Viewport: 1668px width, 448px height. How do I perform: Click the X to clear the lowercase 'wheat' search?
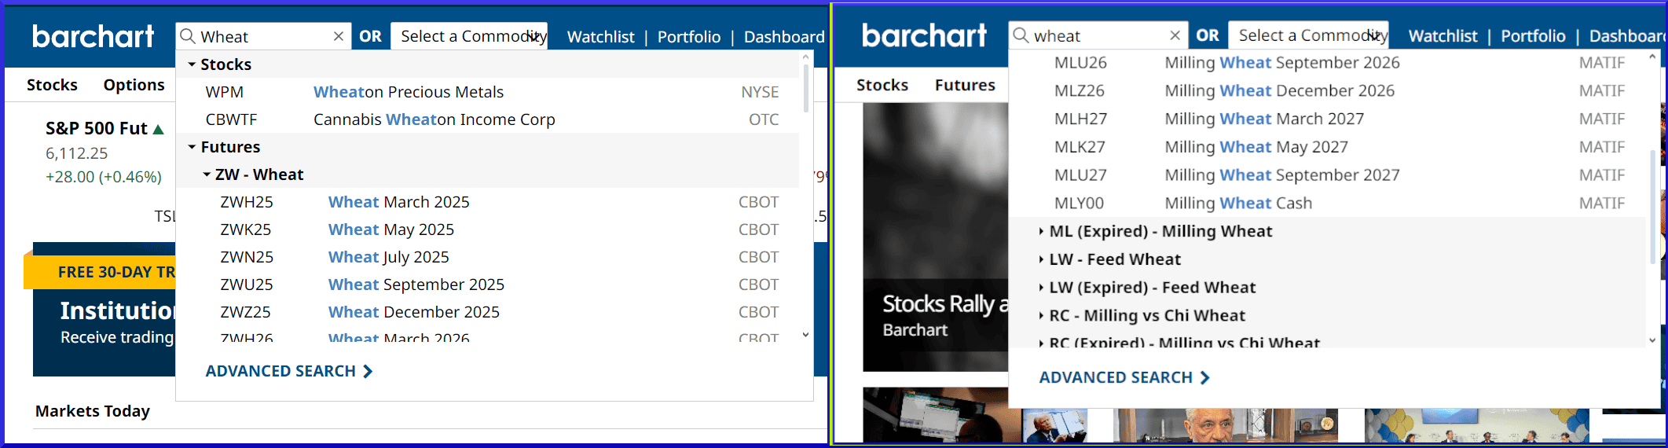coord(1175,35)
